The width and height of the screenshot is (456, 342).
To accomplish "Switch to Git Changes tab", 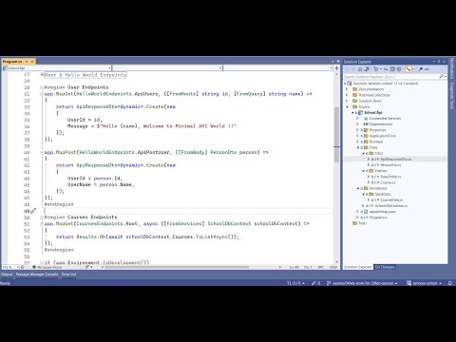I will pyautogui.click(x=385, y=267).
